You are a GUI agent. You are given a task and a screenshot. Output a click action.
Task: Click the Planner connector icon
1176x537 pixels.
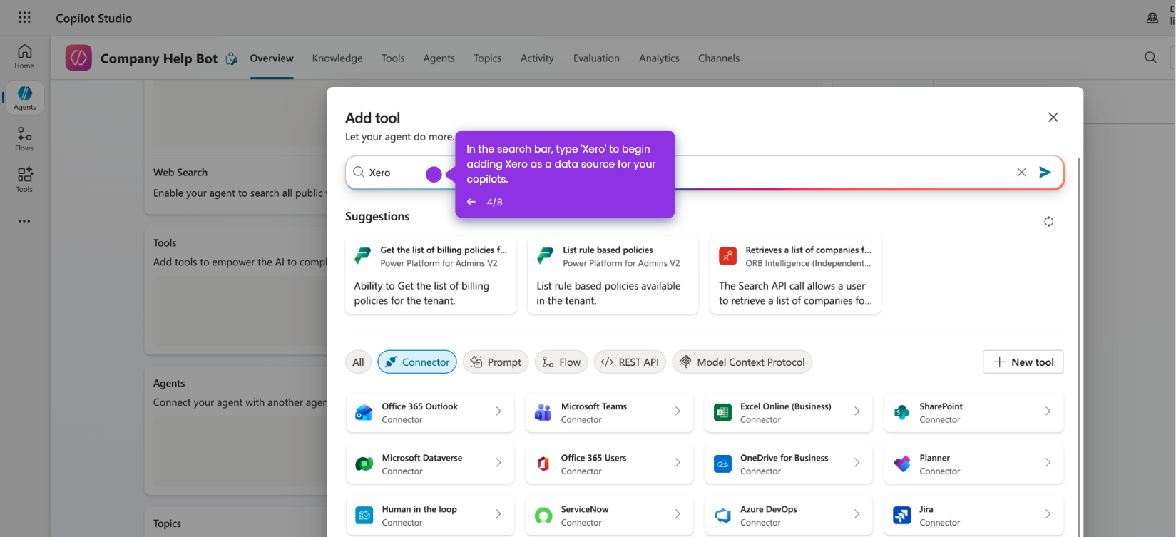tap(901, 464)
